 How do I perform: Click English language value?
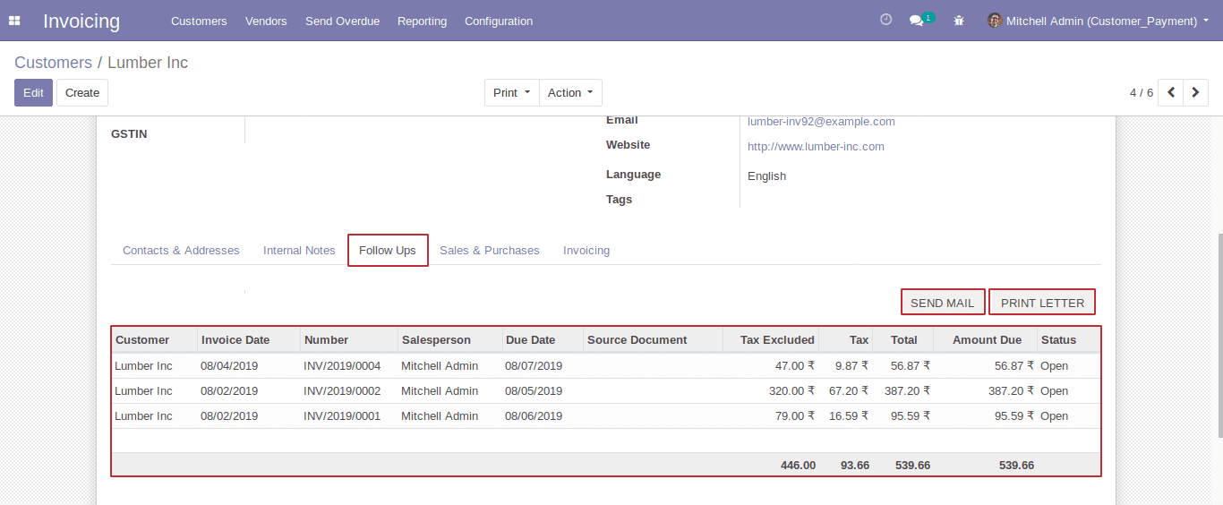coord(766,176)
